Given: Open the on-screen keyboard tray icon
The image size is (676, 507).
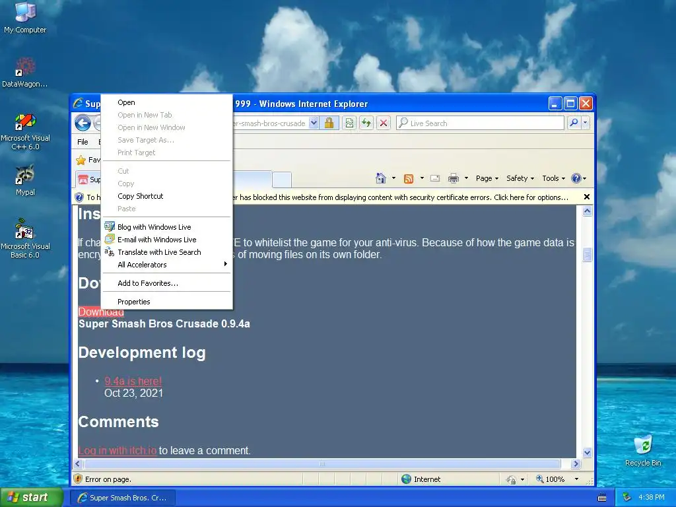Looking at the screenshot, I should [x=602, y=498].
